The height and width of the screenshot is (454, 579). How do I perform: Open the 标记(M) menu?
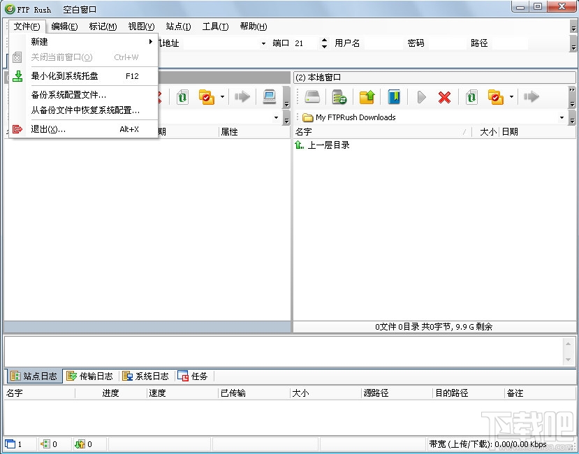tap(103, 27)
